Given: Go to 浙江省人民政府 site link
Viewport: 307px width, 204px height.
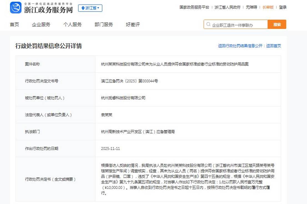Looking at the screenshot, I should [227, 7].
